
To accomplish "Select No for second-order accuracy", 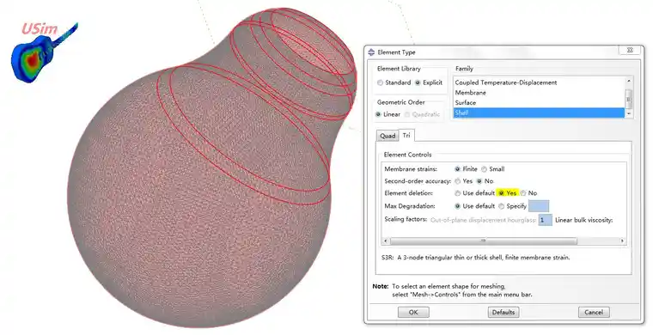I will point(479,181).
